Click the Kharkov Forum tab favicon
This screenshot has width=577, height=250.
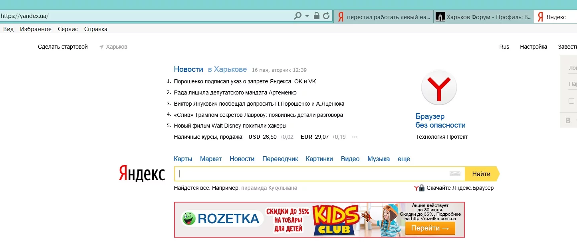coord(440,17)
